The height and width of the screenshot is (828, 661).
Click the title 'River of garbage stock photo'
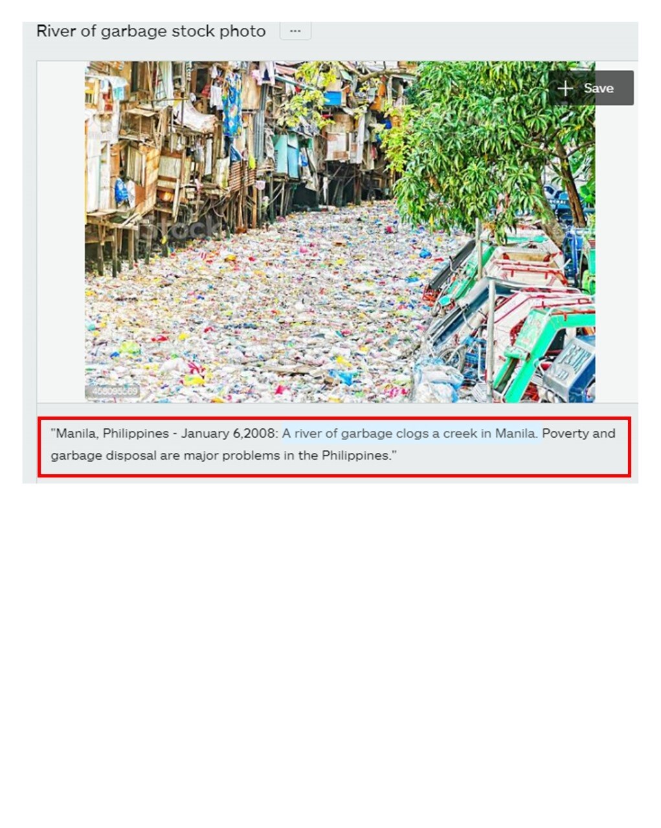151,31
